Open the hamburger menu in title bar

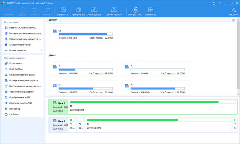(x=220, y=3)
